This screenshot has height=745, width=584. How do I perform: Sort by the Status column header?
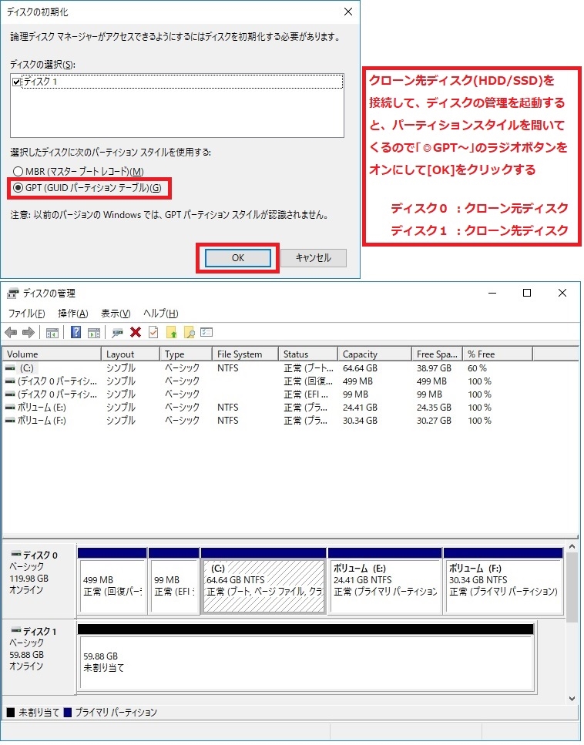pos(308,354)
